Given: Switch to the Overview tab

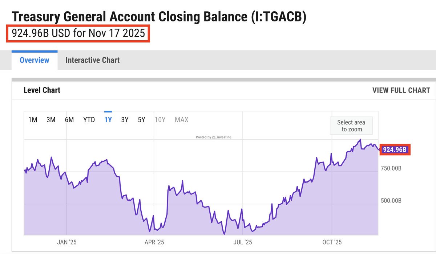Looking at the screenshot, I should tap(34, 60).
